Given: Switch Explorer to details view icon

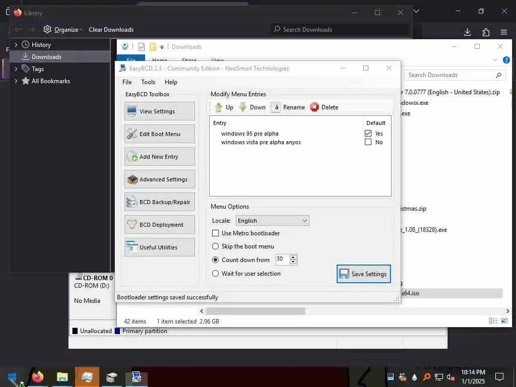Looking at the screenshot, I should (x=493, y=321).
